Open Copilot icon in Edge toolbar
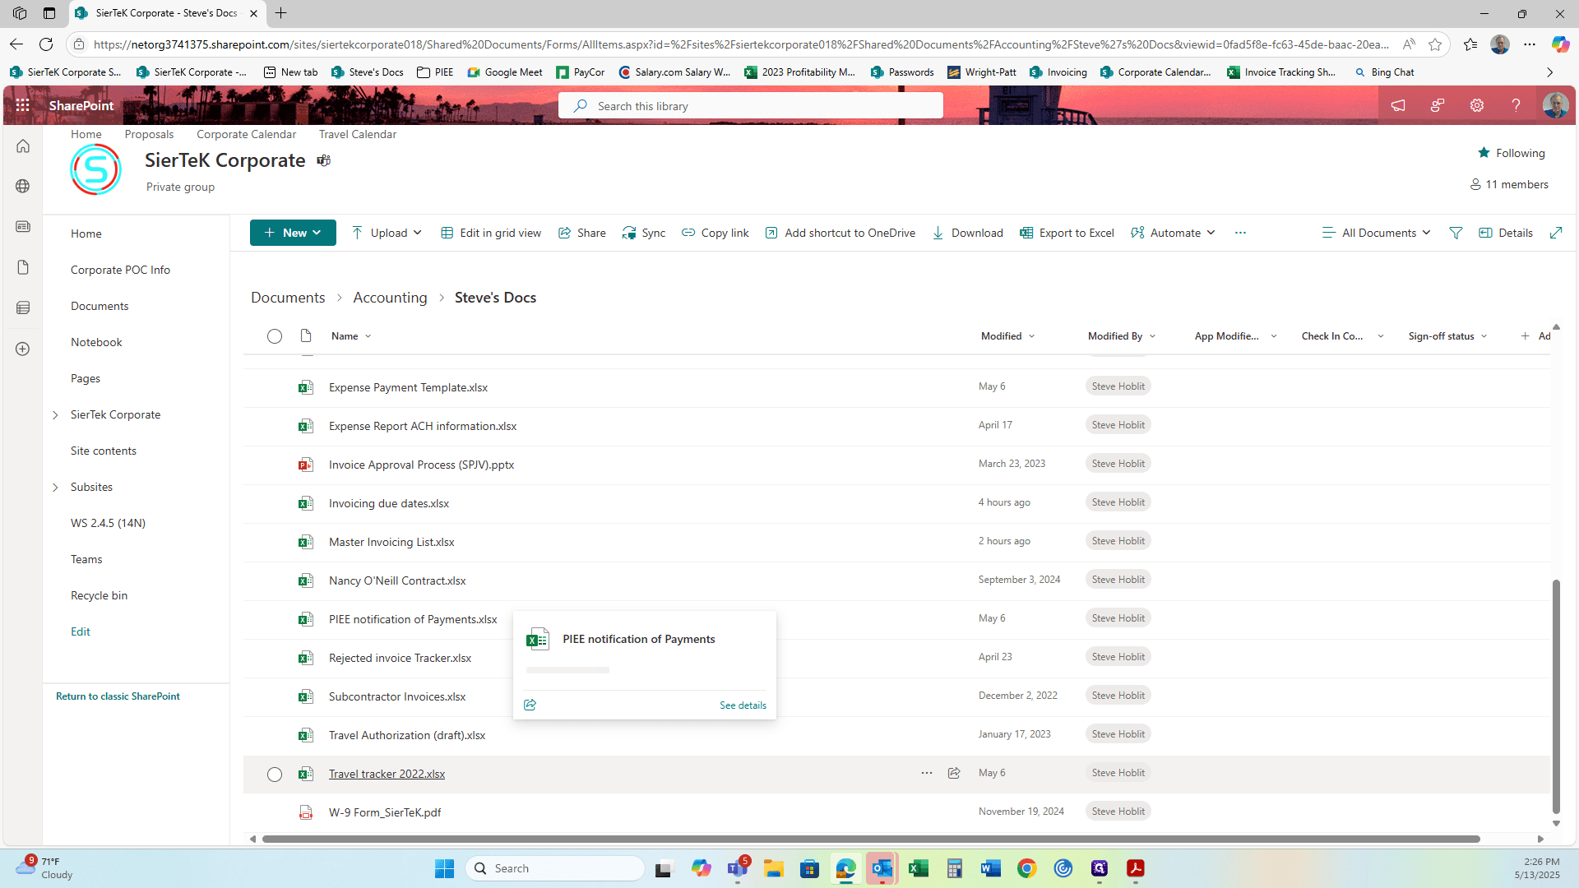The height and width of the screenshot is (888, 1579). 1560,44
